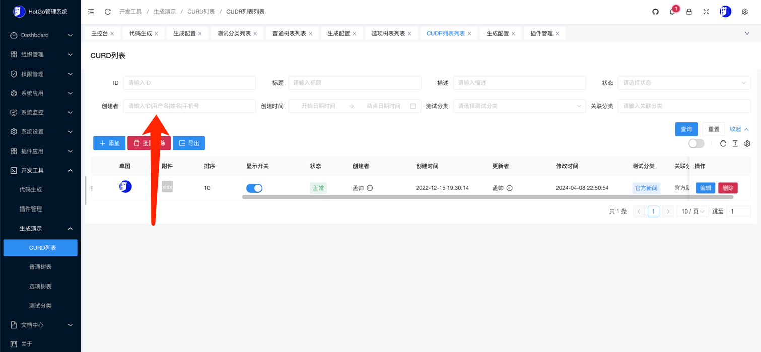Click the 编辑 button in the row
This screenshot has height=352, width=761.
[705, 188]
